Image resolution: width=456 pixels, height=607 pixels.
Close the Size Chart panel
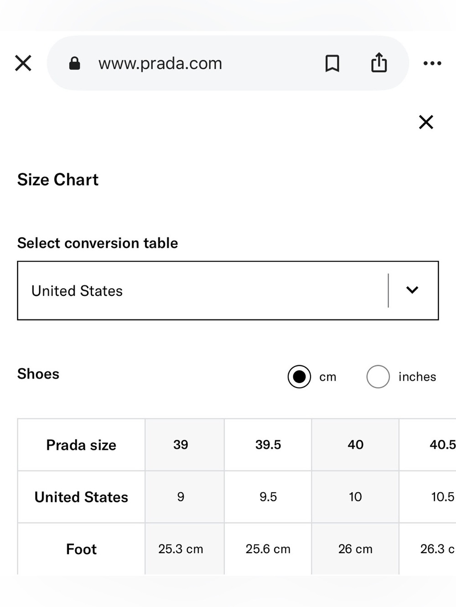(426, 122)
